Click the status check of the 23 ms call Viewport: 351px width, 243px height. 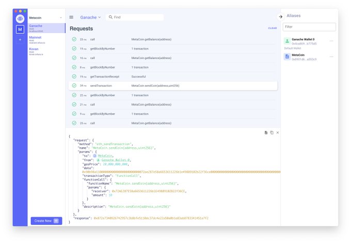point(74,39)
